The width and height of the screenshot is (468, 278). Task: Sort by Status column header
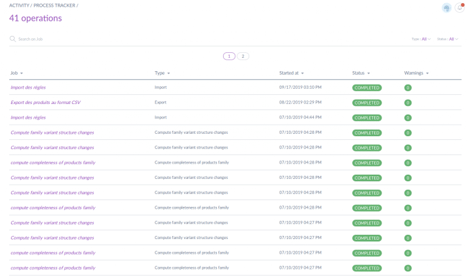click(x=361, y=73)
